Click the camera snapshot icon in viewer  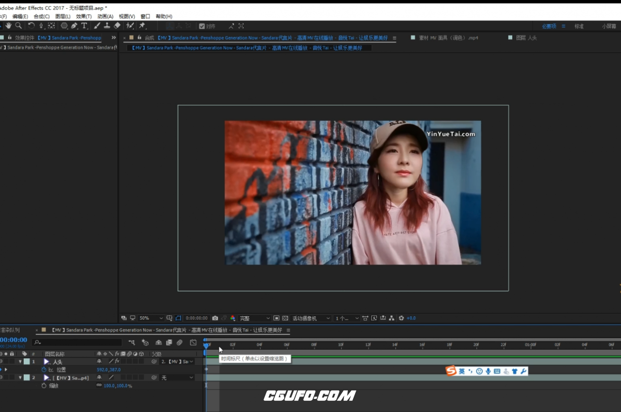[215, 318]
